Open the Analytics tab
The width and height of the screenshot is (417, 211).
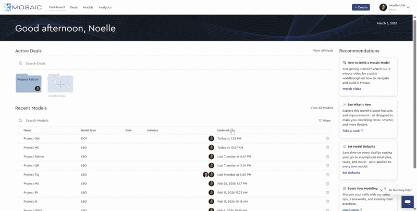pos(105,7)
